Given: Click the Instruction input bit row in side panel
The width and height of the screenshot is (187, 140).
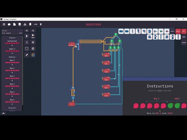Looking at the screenshot, I should click(x=12, y=43).
